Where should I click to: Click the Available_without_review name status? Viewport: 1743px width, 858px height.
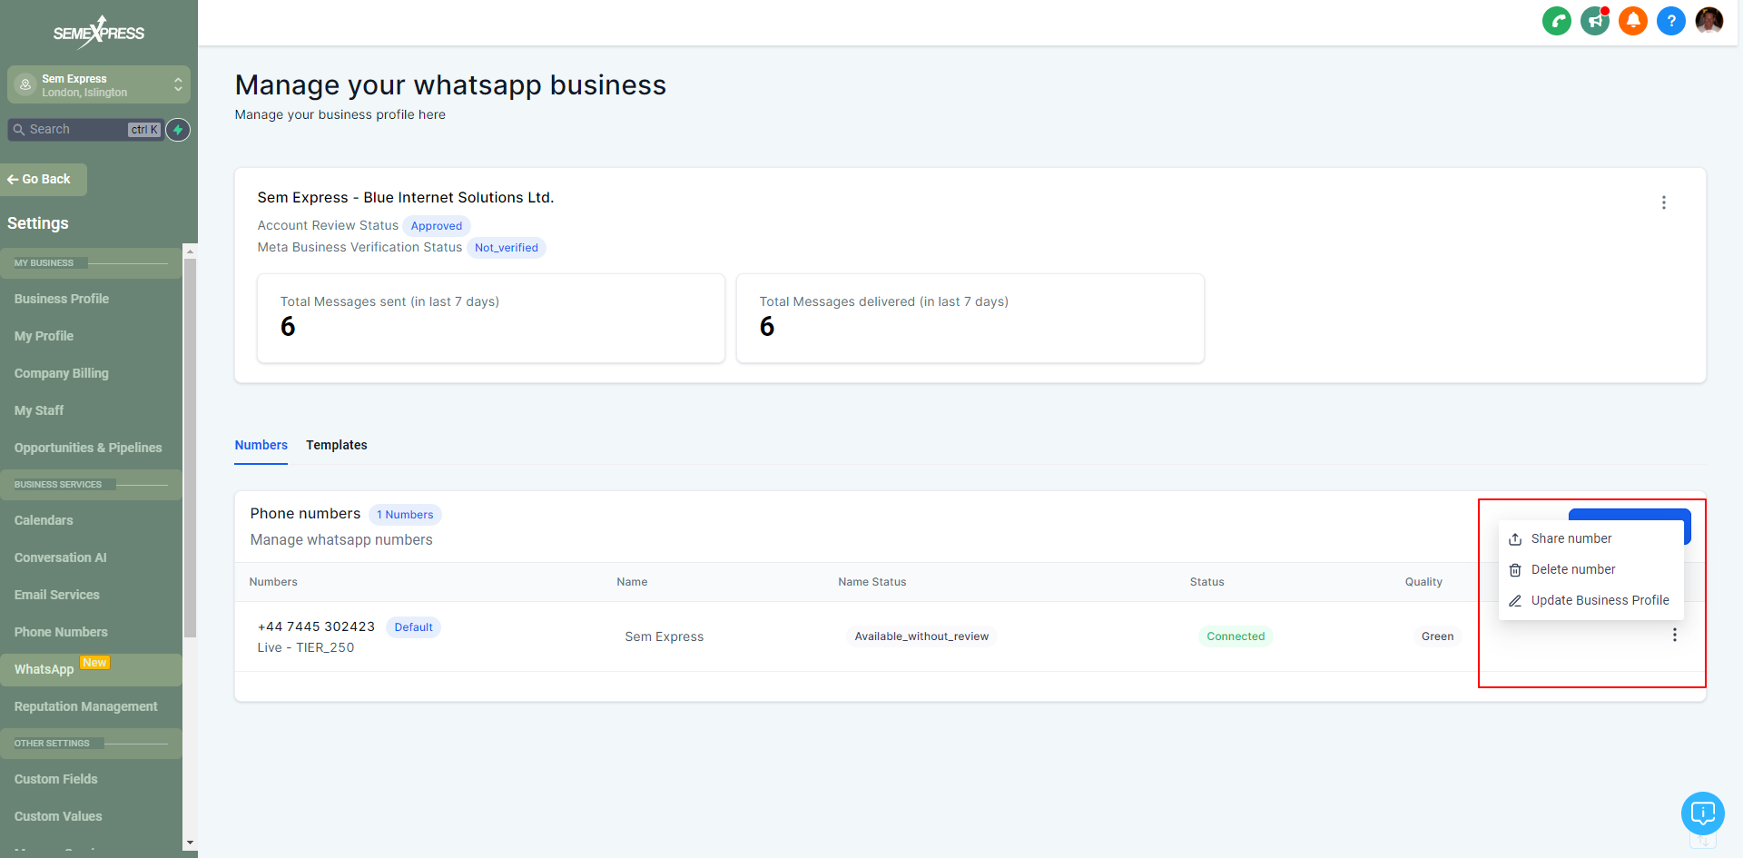[x=921, y=636]
